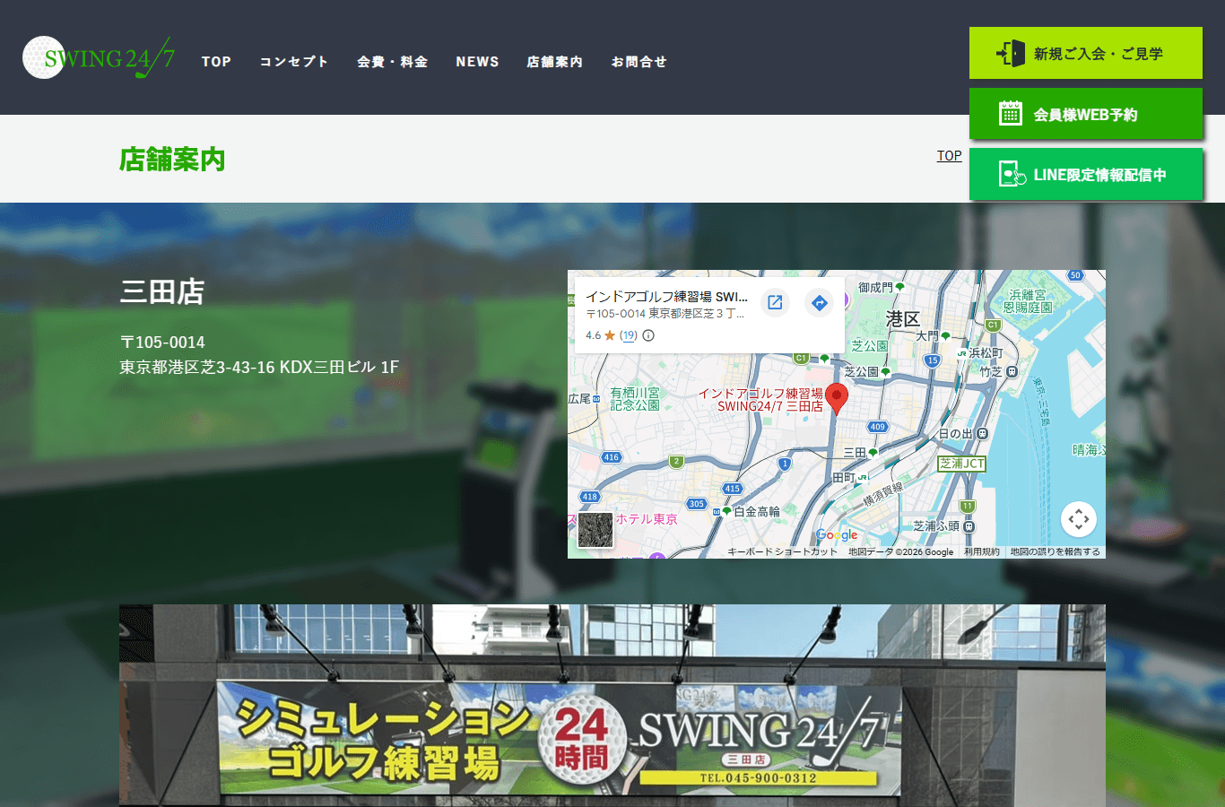Open the お問合せ menu item

coord(639,62)
